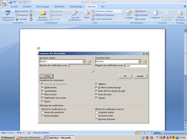Uncheck the Déplacements checkbox

coord(42,87)
